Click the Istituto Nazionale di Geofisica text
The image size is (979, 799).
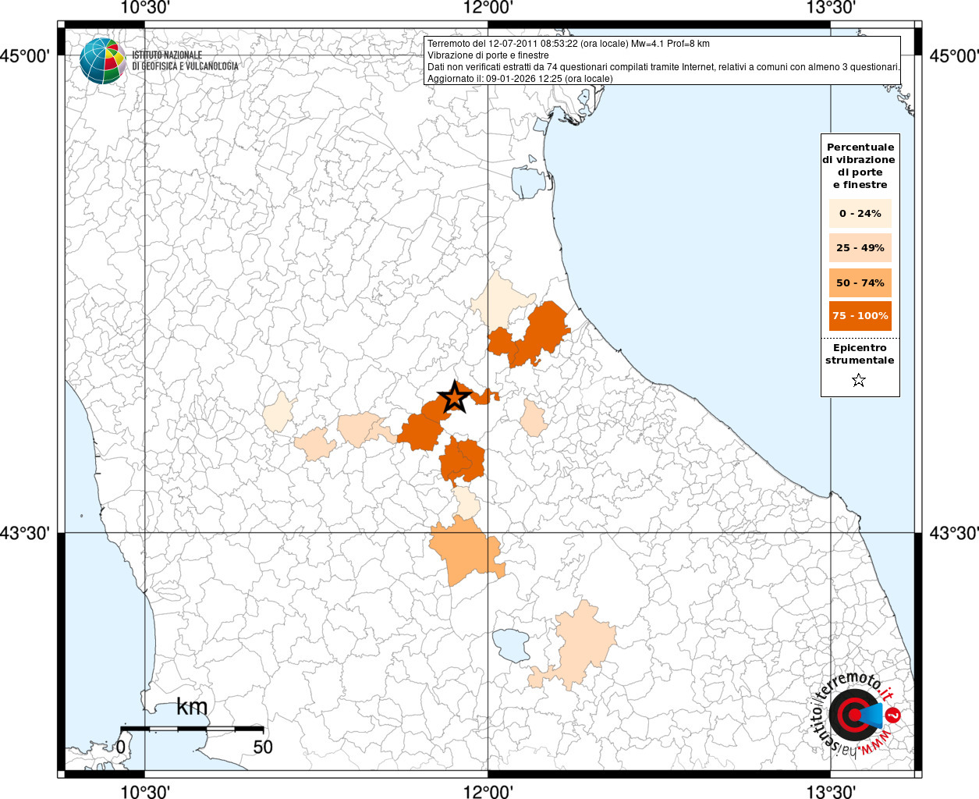click(x=185, y=61)
